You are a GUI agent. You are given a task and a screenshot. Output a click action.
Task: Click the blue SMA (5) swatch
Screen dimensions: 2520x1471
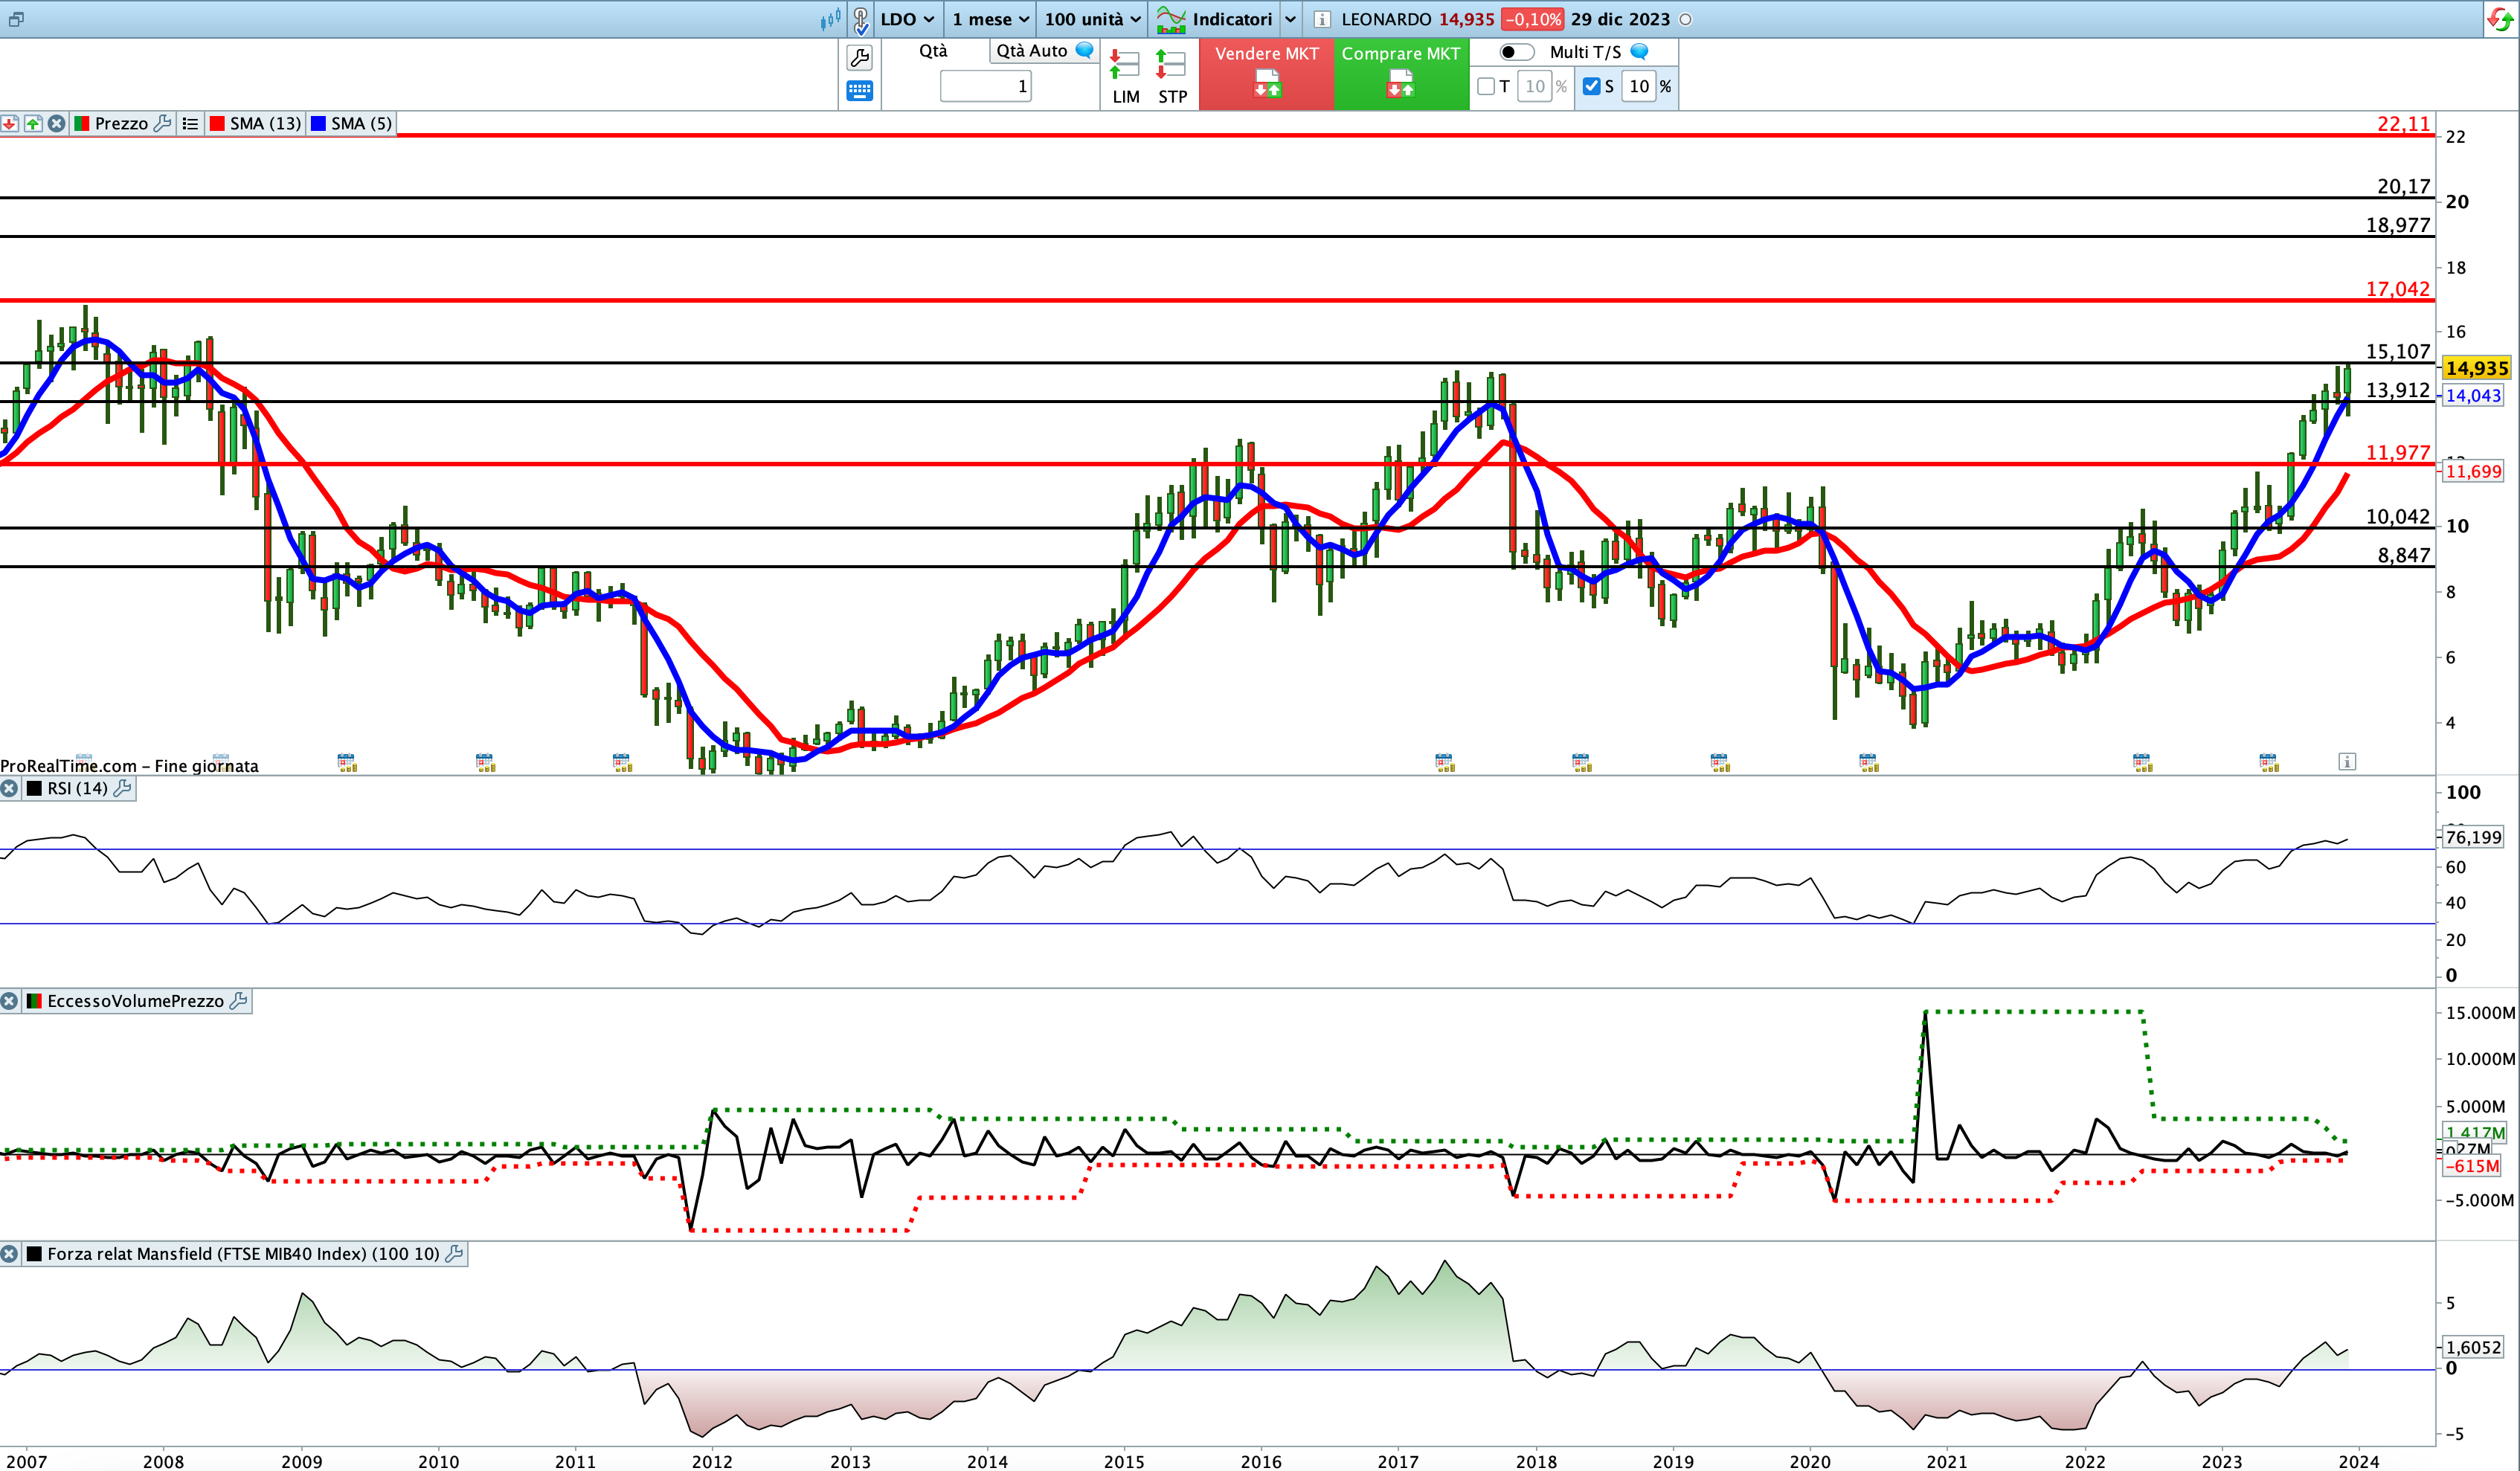point(319,124)
